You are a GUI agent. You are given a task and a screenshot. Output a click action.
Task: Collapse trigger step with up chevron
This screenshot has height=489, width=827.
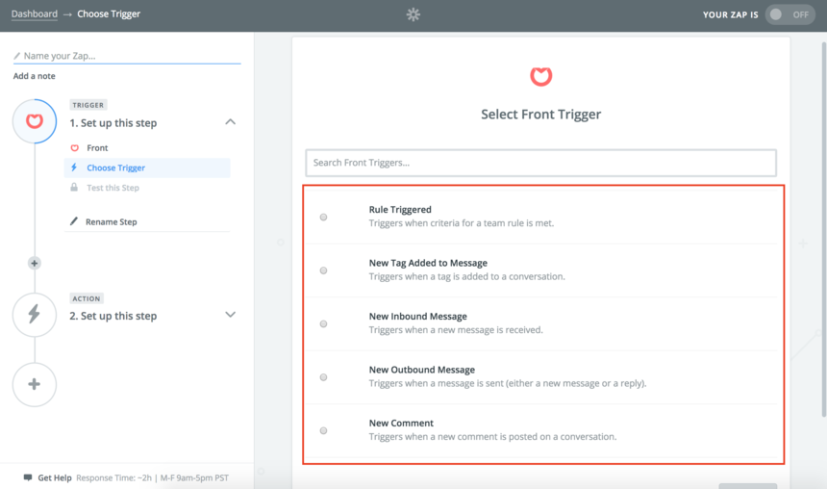point(230,122)
